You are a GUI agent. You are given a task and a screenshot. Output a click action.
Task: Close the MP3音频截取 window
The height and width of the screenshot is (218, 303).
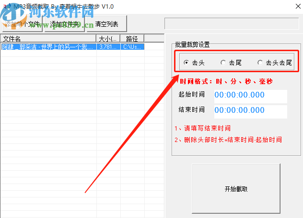(x=298, y=6)
